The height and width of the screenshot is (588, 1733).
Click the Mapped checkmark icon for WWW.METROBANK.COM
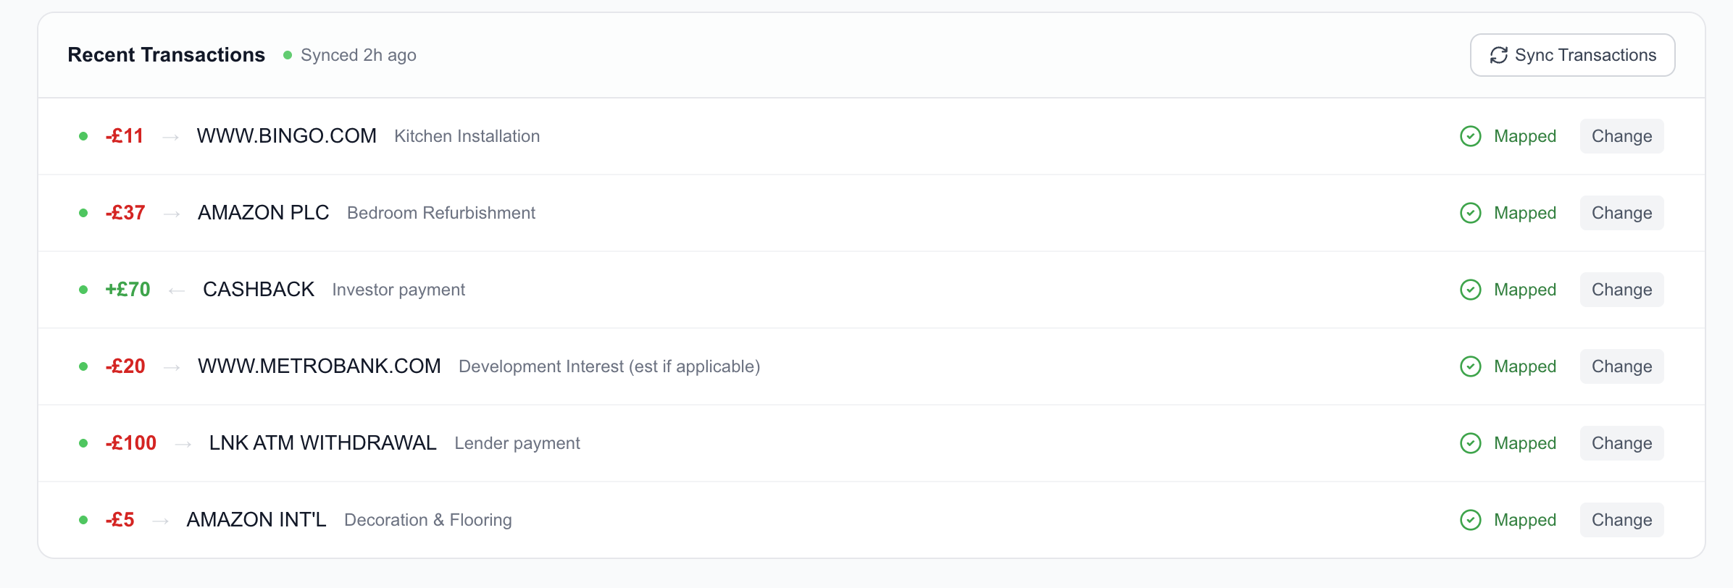(1471, 366)
